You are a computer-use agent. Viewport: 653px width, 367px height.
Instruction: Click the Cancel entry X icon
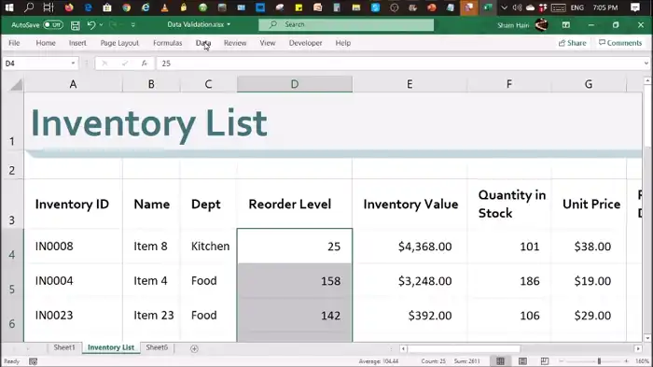tap(104, 64)
